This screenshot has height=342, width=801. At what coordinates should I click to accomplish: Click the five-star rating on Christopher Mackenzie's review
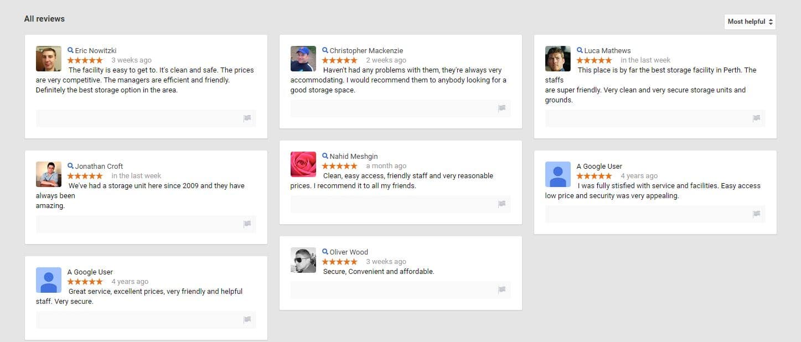click(x=340, y=60)
